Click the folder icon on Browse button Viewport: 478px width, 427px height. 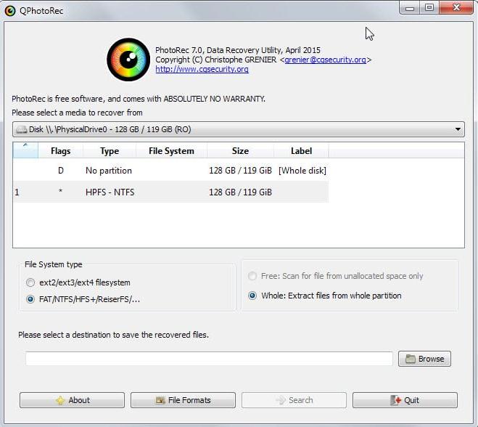coord(411,359)
